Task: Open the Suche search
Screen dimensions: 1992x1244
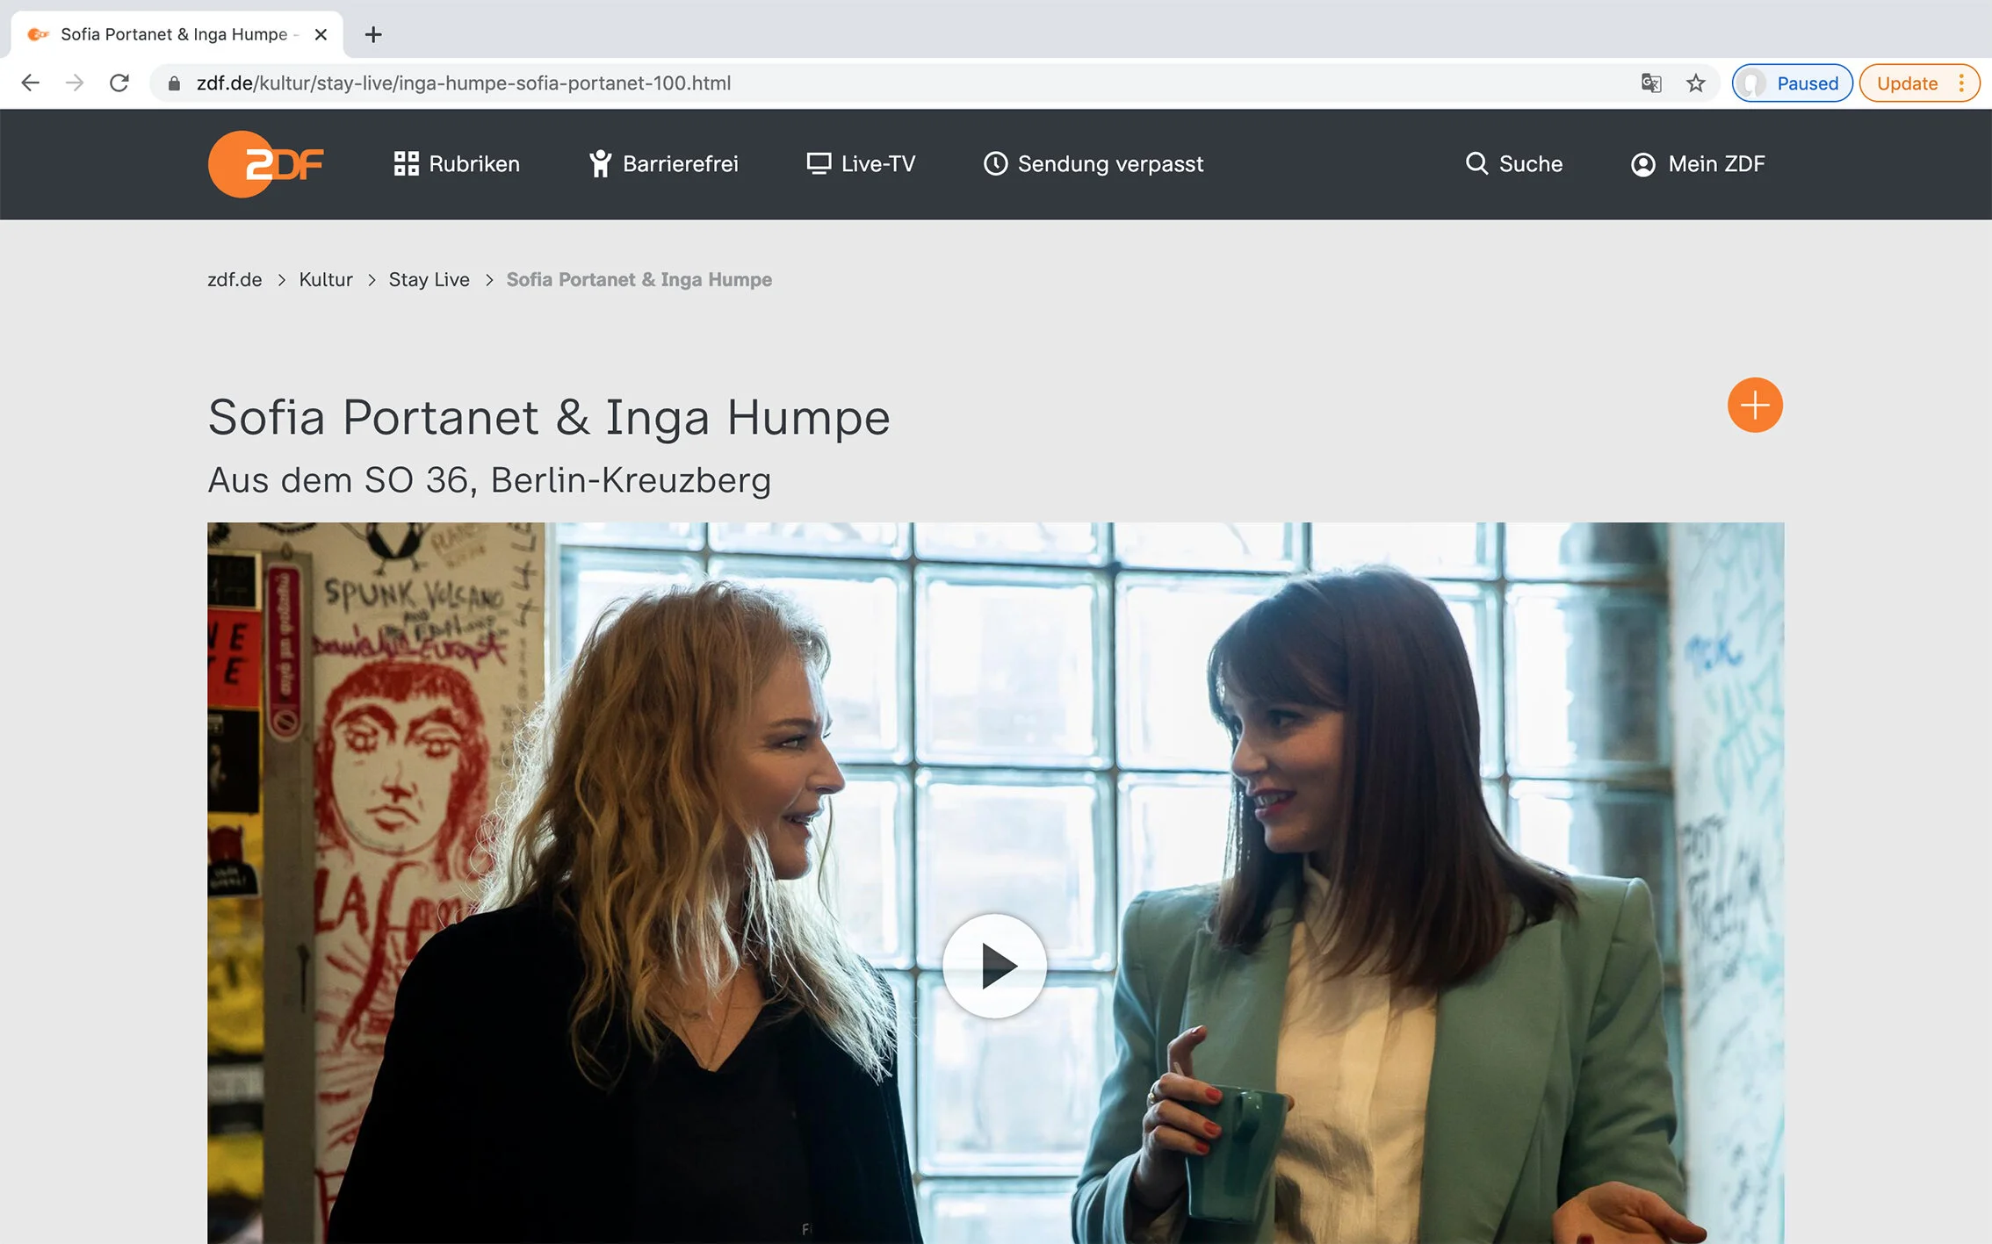Action: click(1513, 164)
